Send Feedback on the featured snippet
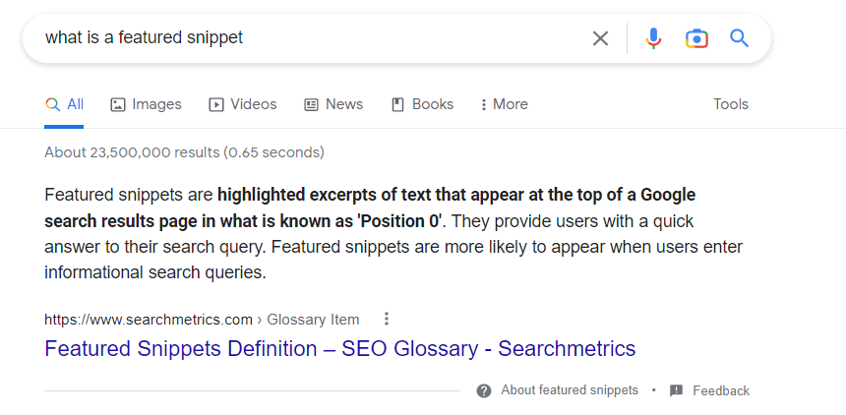846x415 pixels. (709, 390)
